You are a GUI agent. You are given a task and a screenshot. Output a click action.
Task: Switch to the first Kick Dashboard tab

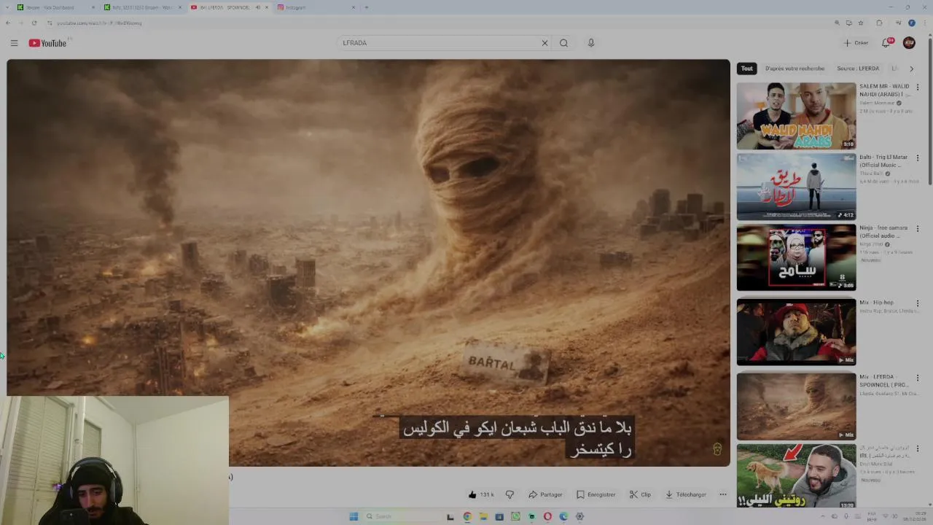point(55,7)
